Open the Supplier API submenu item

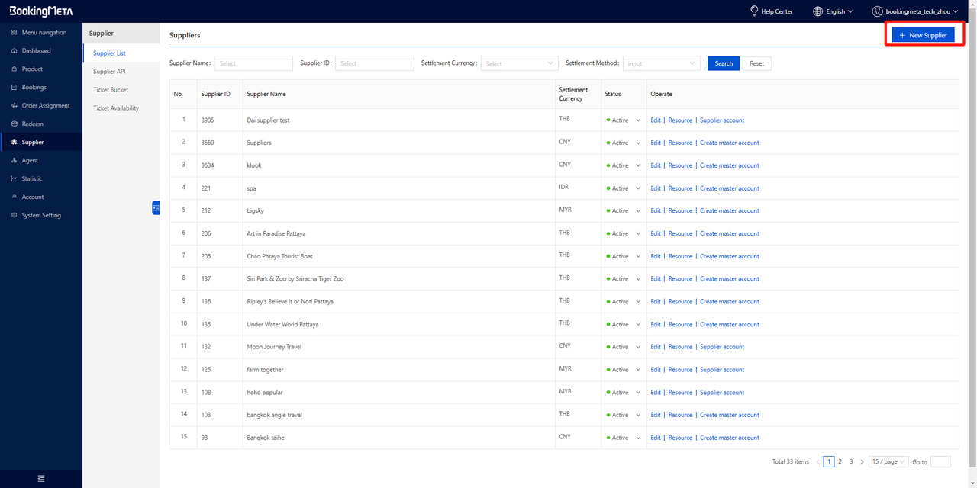click(x=109, y=72)
